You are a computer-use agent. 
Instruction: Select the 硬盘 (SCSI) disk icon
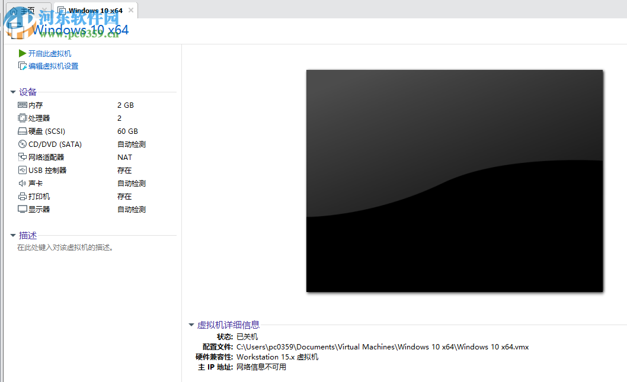coord(21,131)
